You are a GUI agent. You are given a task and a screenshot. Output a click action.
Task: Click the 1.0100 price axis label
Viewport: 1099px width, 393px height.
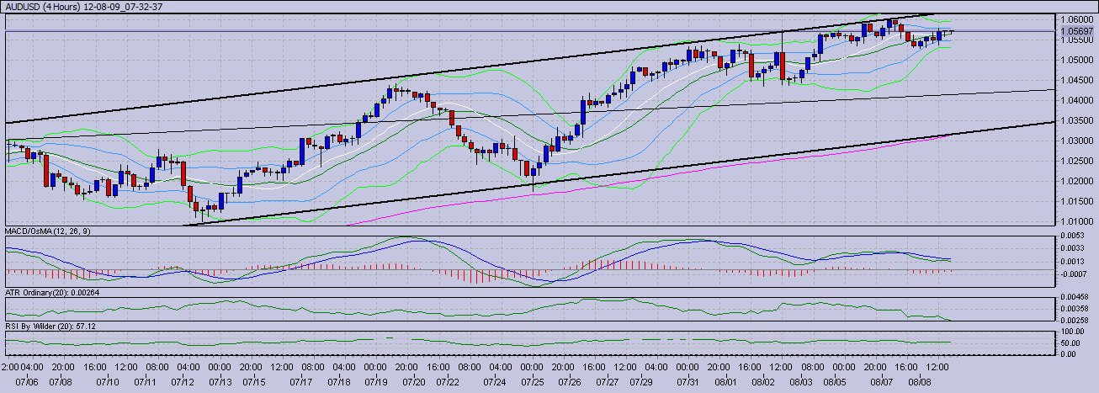(1075, 220)
